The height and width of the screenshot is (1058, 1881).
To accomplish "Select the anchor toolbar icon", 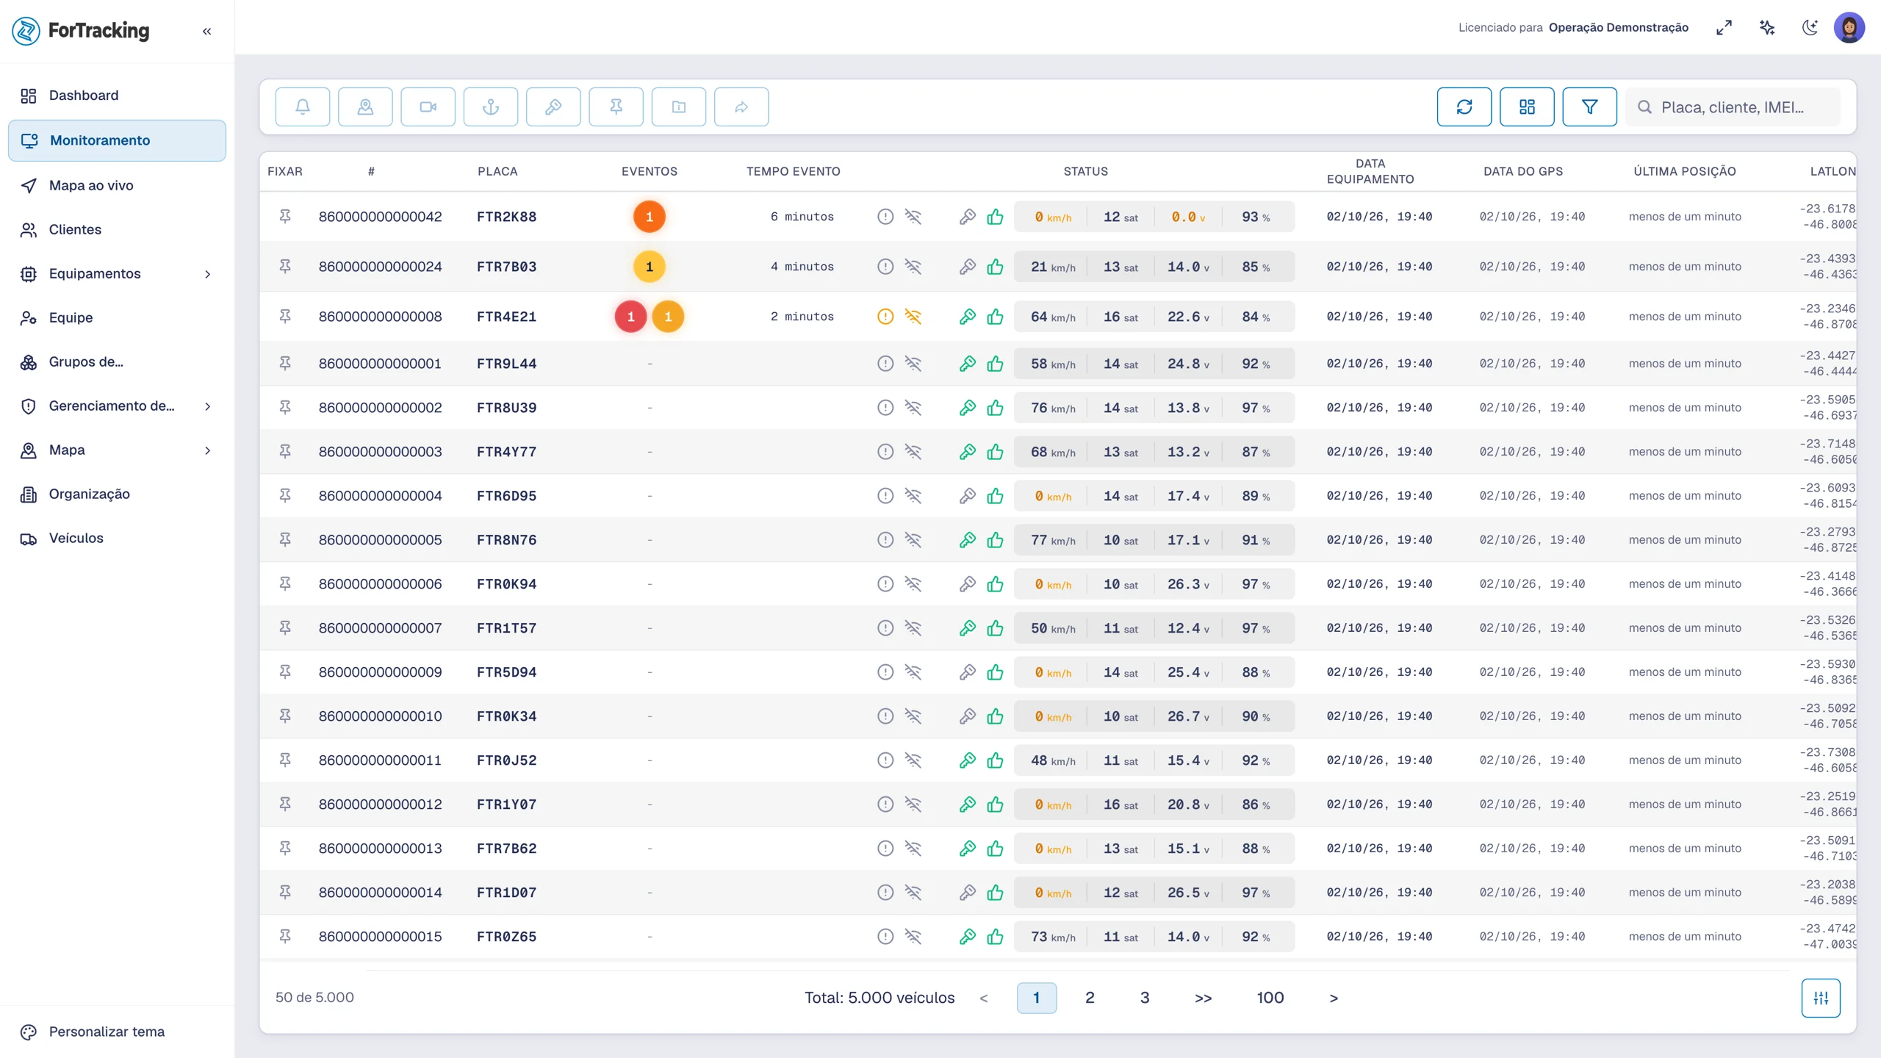I will 491,107.
